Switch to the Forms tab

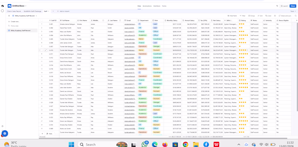(x=164, y=6)
